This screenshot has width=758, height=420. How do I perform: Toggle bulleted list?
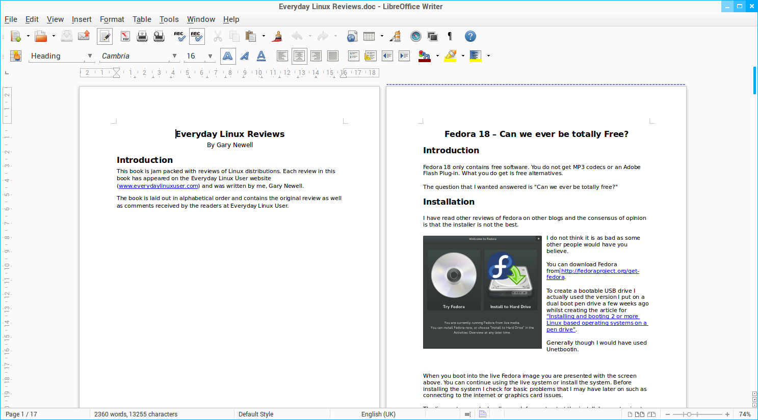click(371, 56)
